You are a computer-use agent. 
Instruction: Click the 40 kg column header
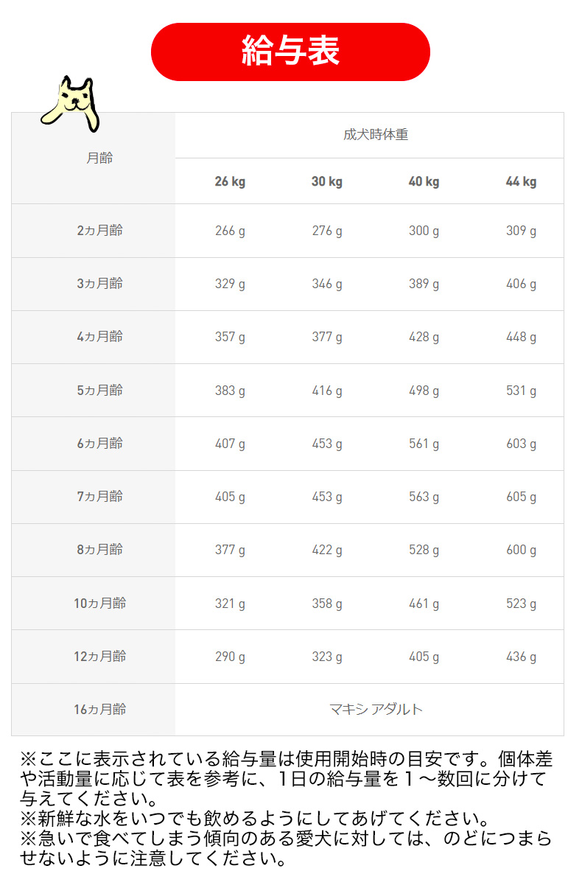tap(424, 181)
